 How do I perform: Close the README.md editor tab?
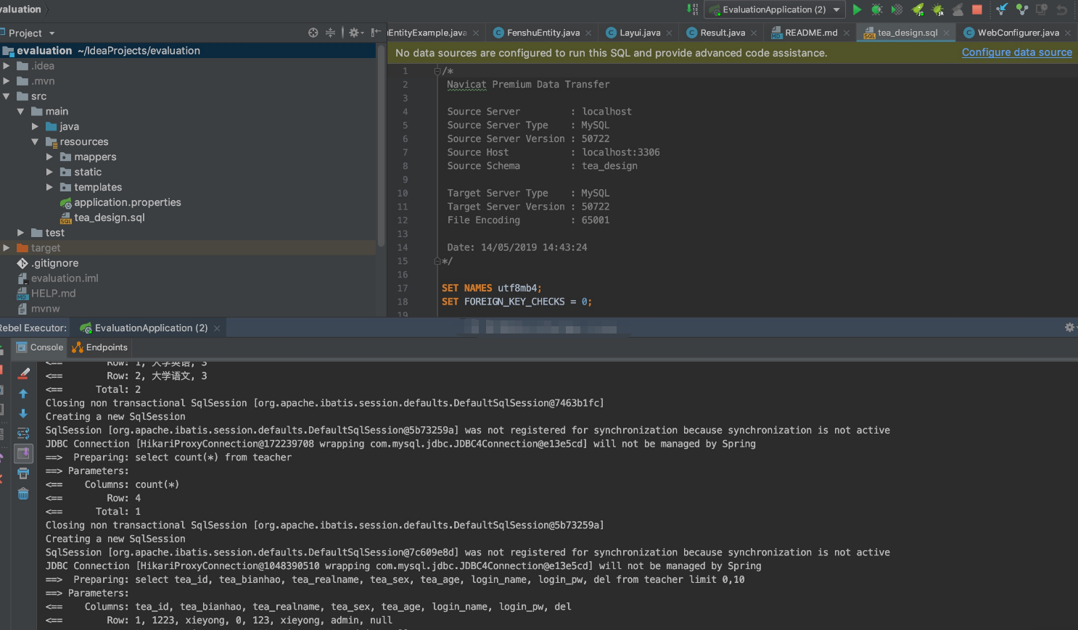(x=847, y=33)
